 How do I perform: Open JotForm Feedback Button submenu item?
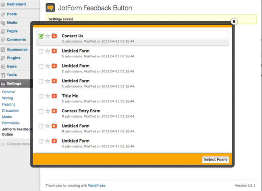click(x=17, y=132)
